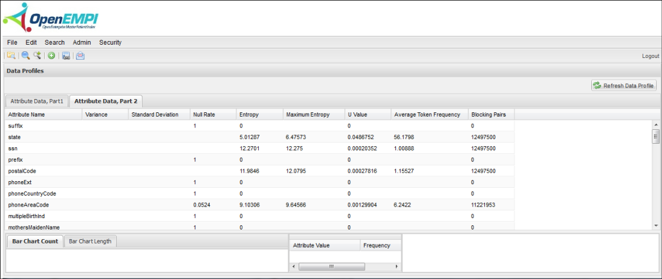Select the suffix attribute row
Image resolution: width=662 pixels, height=279 pixels.
click(259, 126)
